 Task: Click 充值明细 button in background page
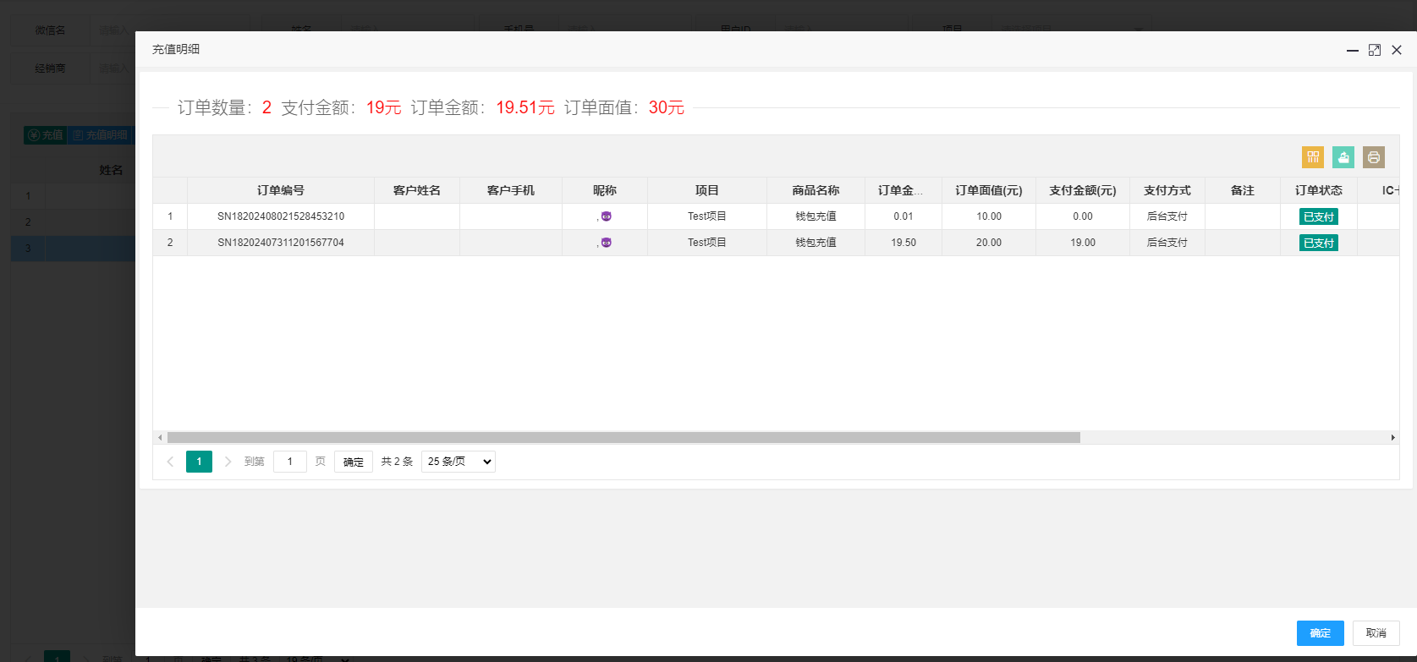pos(100,135)
